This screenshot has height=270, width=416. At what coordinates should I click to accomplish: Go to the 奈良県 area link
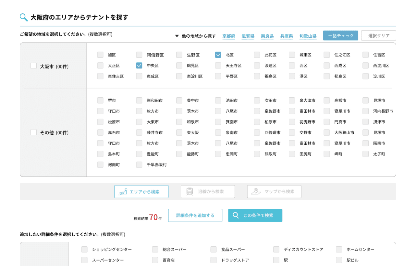coord(267,36)
